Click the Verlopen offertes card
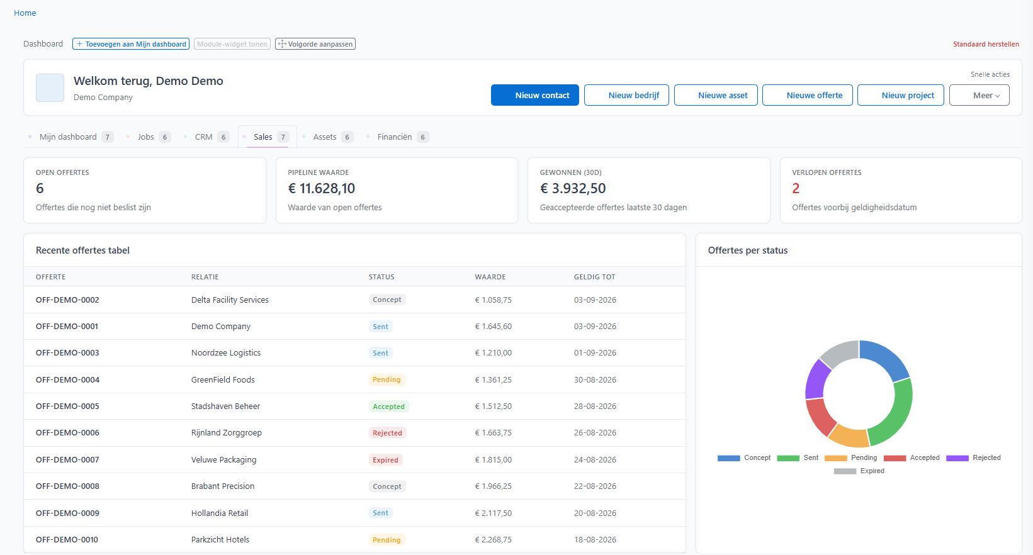 tap(901, 190)
